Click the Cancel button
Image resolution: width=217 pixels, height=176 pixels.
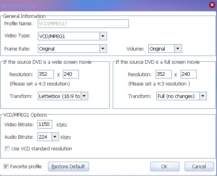point(199,167)
